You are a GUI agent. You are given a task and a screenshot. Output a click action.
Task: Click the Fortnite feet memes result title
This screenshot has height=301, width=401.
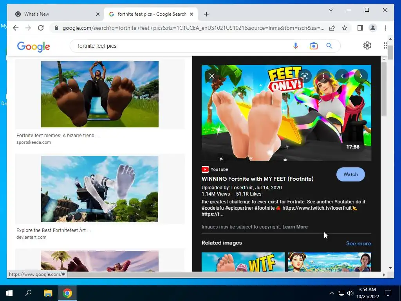[58, 135]
